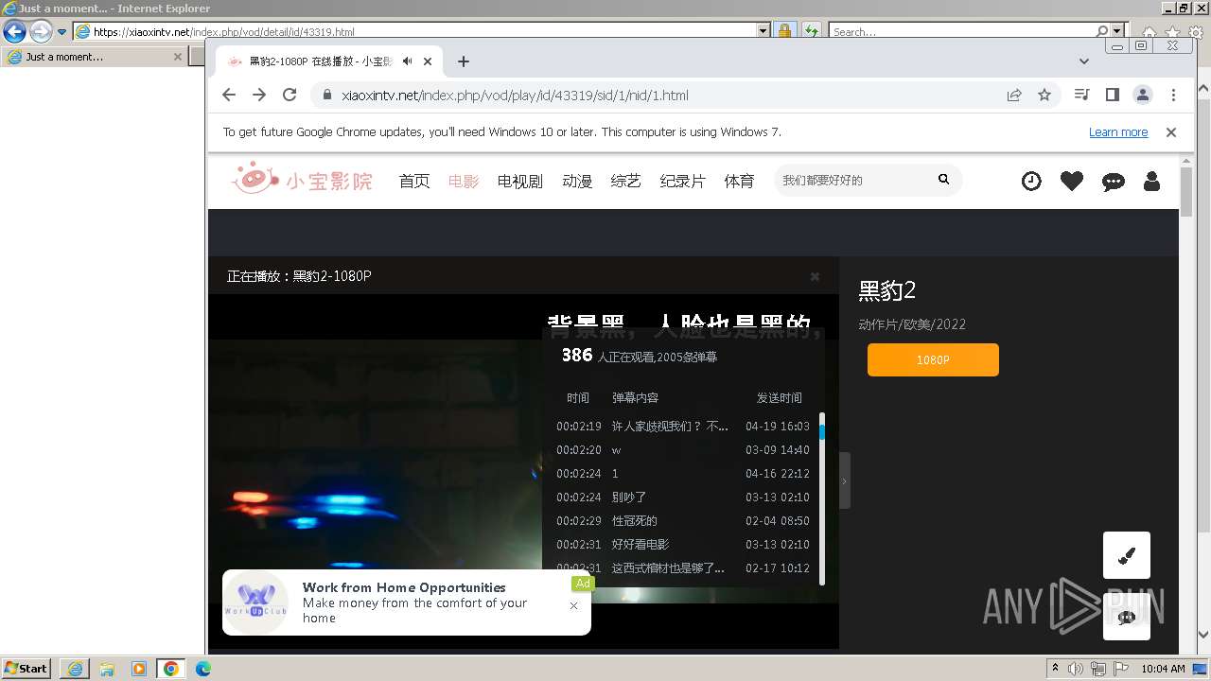The width and height of the screenshot is (1211, 681).
Task: Reload the Chrome page
Action: coord(290,95)
